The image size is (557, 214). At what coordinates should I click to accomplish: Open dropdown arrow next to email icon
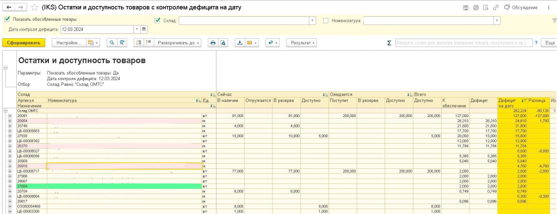[x=256, y=42]
